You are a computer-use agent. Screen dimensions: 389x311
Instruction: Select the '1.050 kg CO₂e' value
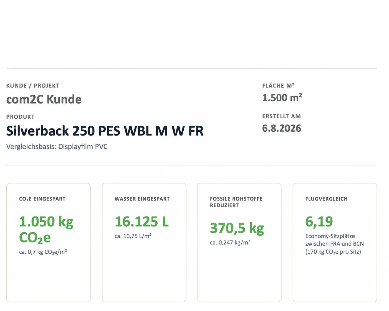click(x=46, y=230)
